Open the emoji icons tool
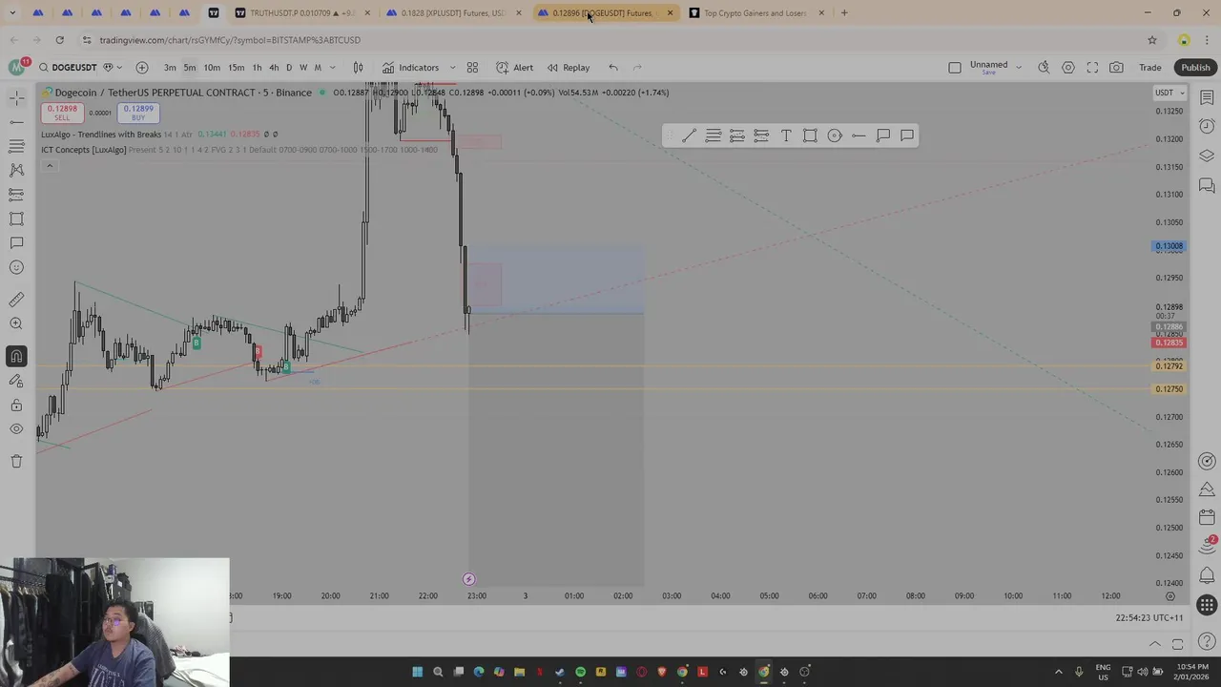Viewport: 1221px width, 687px height. coord(16,267)
